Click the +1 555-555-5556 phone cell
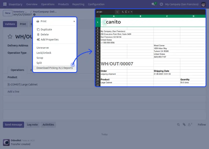Image resolution: width=209 pixels, height=149 pixels. coord(114,43)
